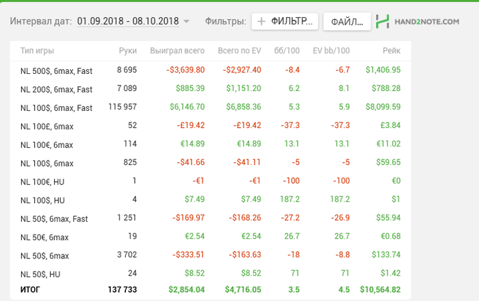Select the NL 100$, 6max, Fast row
This screenshot has width=479, height=301.
click(210, 107)
